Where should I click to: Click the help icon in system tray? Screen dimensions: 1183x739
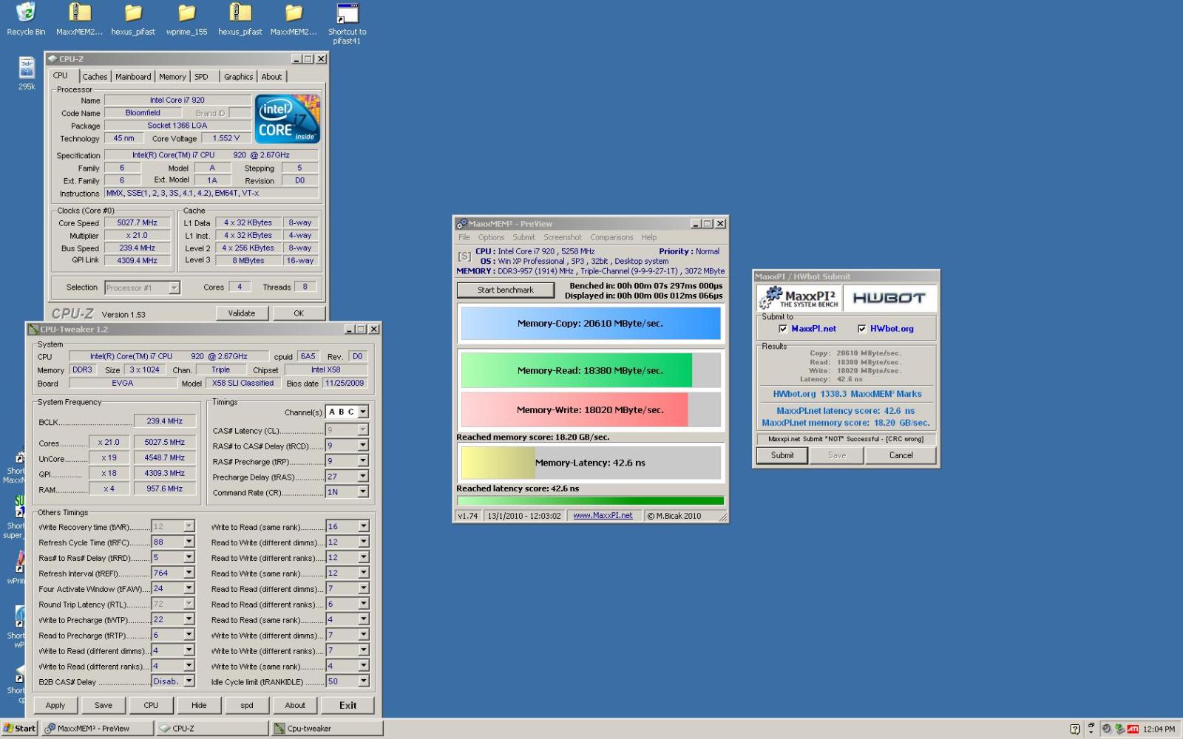point(1075,729)
